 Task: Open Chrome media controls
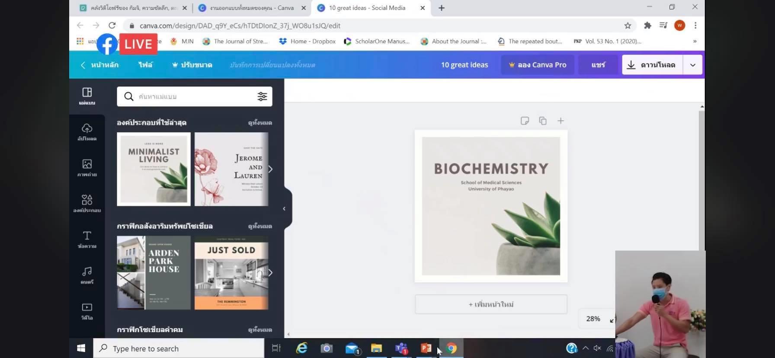pos(663,26)
